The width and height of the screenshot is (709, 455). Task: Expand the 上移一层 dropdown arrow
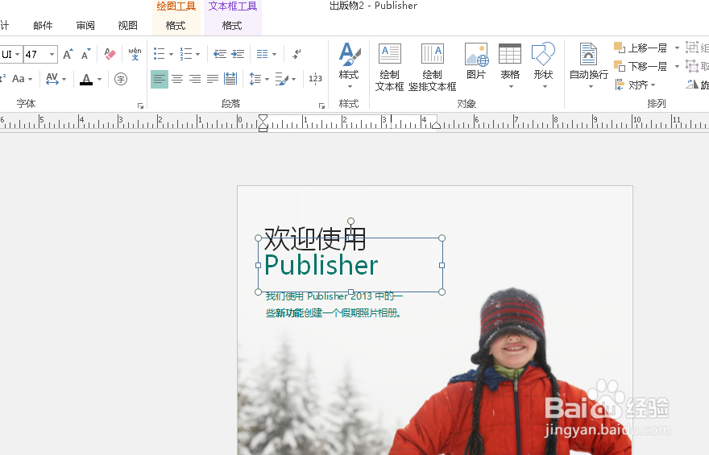pos(677,48)
